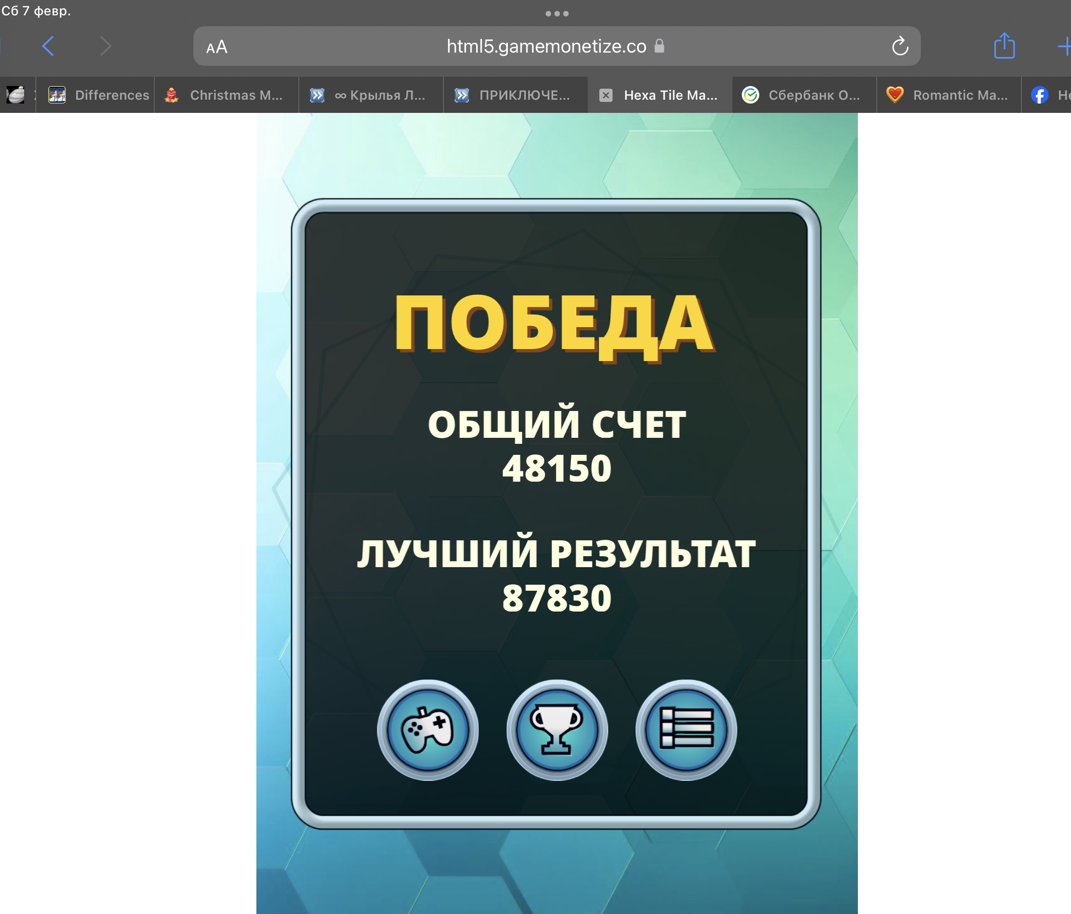The image size is (1071, 914).
Task: Open the trophy leaderboard button
Action: 557,730
